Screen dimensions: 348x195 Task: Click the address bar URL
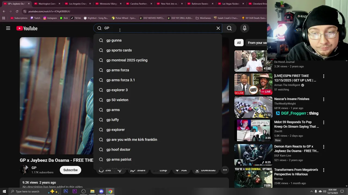49,11
